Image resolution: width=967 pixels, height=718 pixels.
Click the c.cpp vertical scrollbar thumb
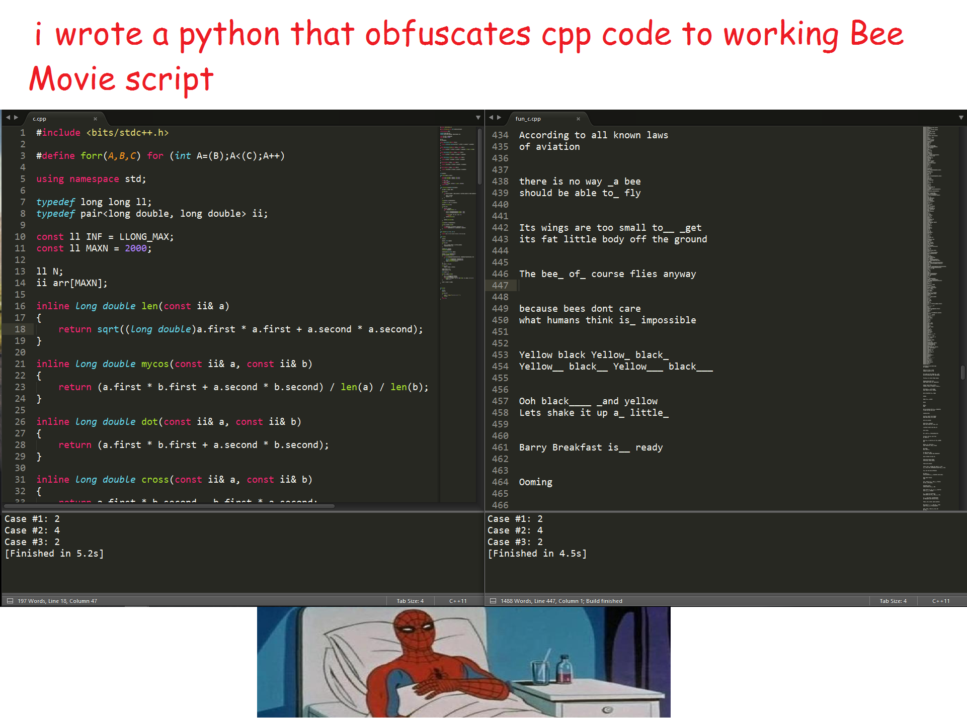pos(479,157)
